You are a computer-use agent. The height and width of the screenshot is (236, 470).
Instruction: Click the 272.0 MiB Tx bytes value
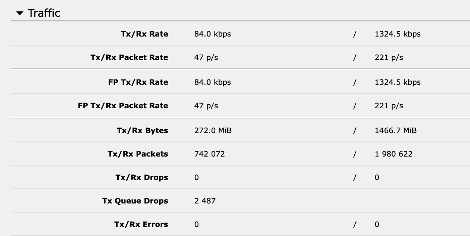(x=213, y=131)
